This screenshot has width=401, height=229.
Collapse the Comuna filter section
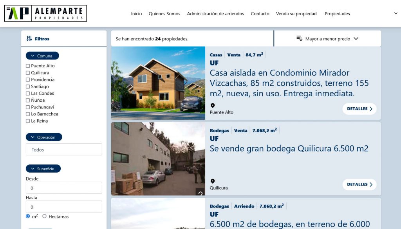42,56
